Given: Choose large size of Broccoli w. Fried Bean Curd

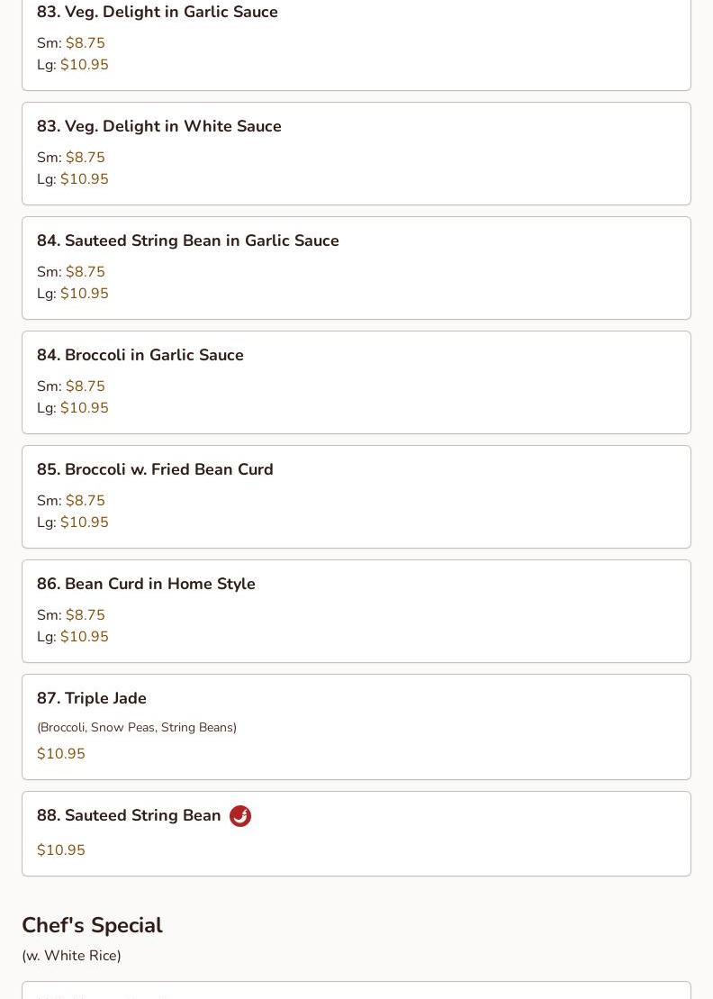Looking at the screenshot, I should (85, 522).
